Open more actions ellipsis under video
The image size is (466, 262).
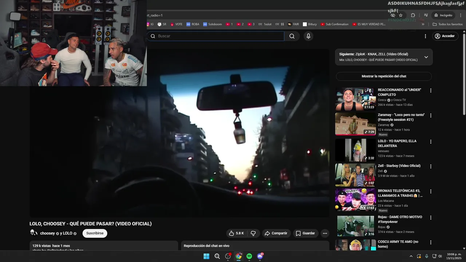pos(325,233)
